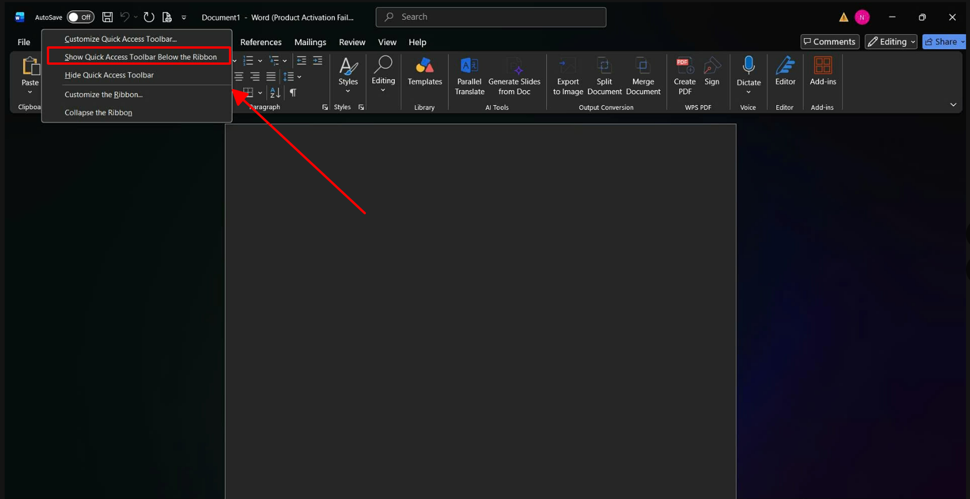The image size is (970, 499).
Task: Click the Parallel Translate tool
Action: pos(470,76)
